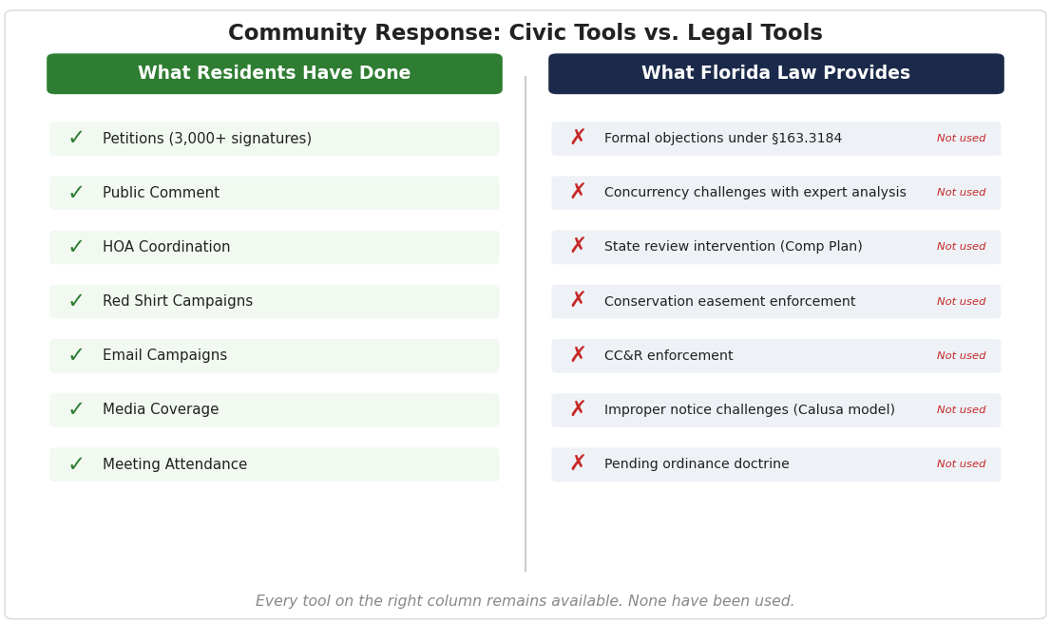The width and height of the screenshot is (1051, 623).
Task: Toggle the checkmark beside Media Coverage
Action: (76, 408)
